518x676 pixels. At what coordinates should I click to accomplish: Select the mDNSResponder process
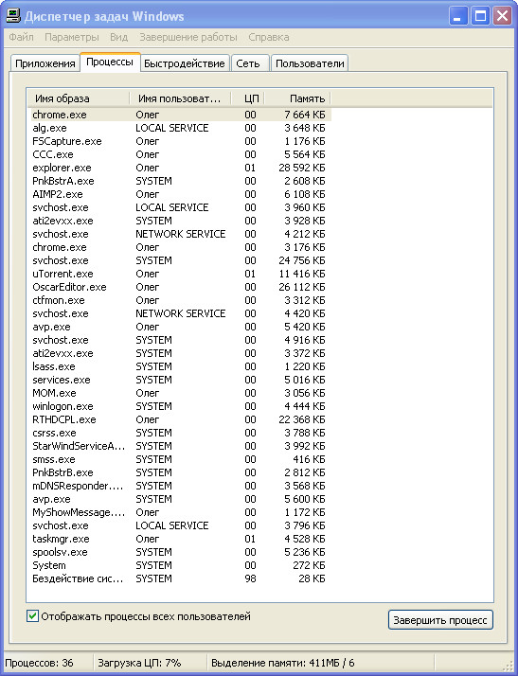click(179, 486)
